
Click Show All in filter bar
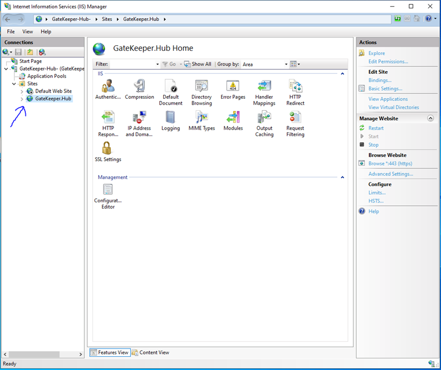point(198,64)
